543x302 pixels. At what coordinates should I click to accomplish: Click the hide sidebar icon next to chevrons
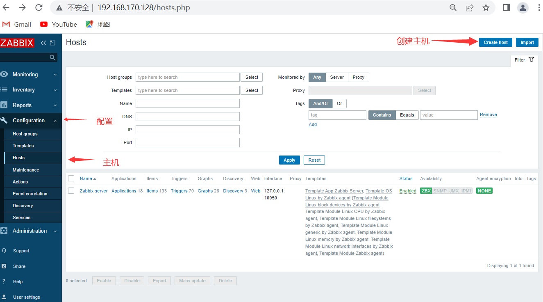coord(52,43)
